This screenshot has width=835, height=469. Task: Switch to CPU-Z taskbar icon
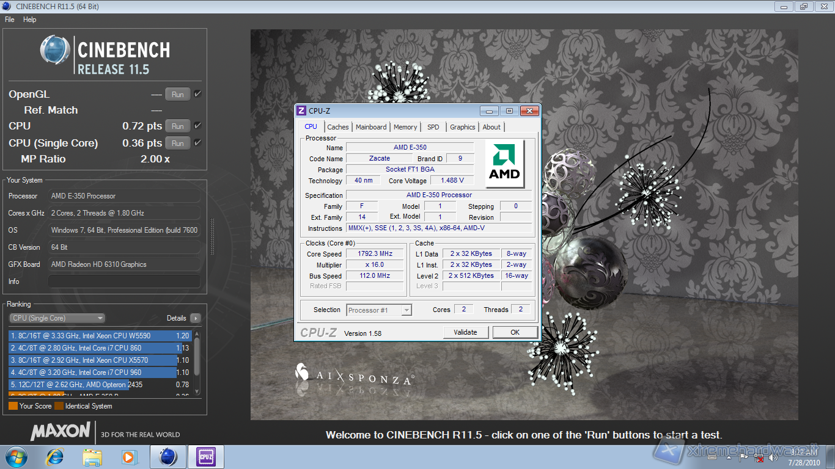[x=205, y=456]
